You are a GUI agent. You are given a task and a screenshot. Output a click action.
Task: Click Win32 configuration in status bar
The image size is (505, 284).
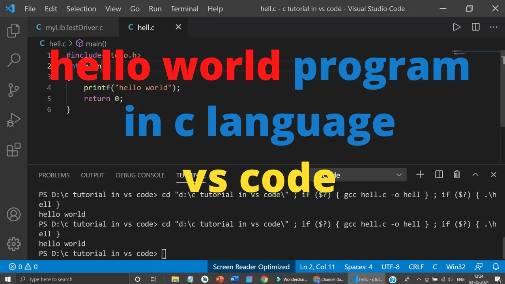[x=456, y=267]
